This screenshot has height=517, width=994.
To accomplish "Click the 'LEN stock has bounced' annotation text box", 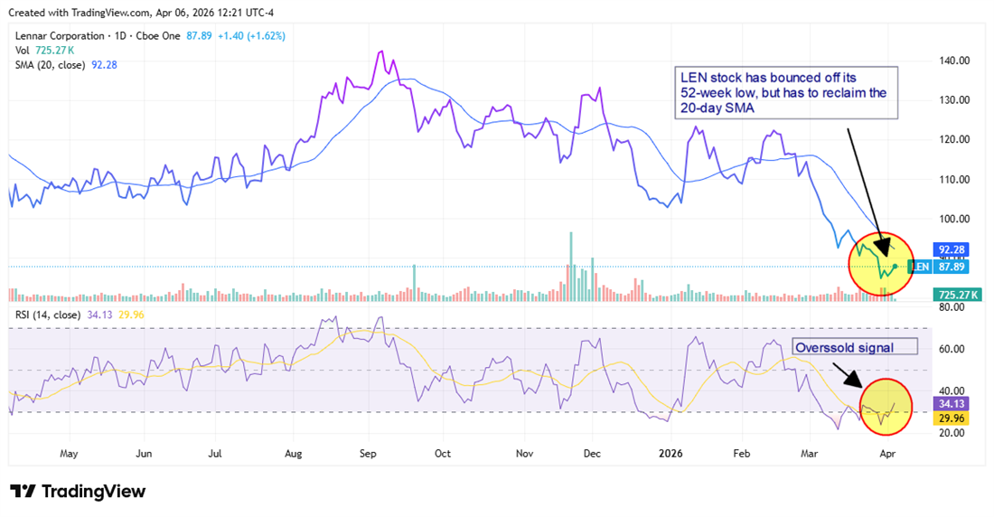I will tap(786, 93).
